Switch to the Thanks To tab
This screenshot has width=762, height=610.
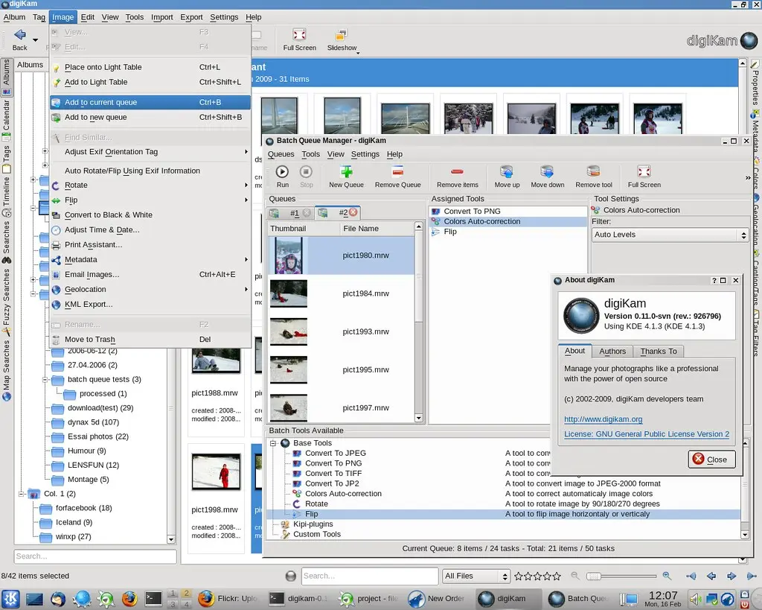coord(658,352)
